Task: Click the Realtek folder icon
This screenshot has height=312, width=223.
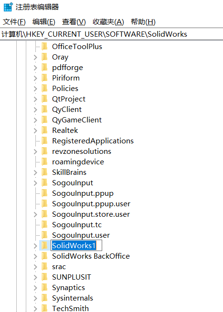Action: pos(44,131)
